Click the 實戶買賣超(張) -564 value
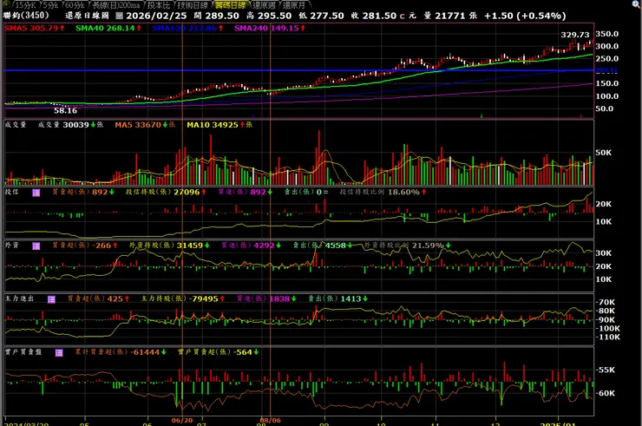 (x=219, y=352)
